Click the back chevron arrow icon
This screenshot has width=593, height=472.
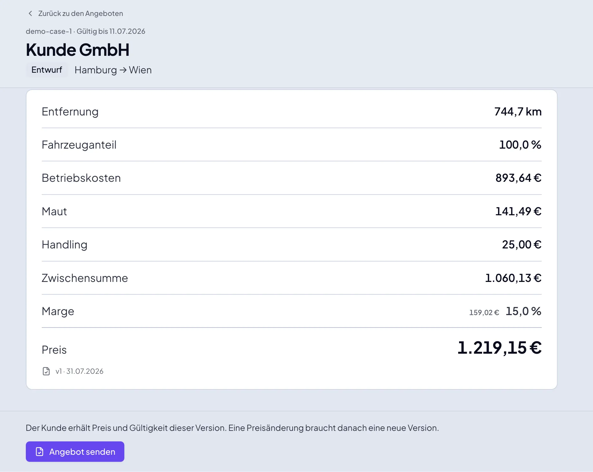pyautogui.click(x=30, y=13)
